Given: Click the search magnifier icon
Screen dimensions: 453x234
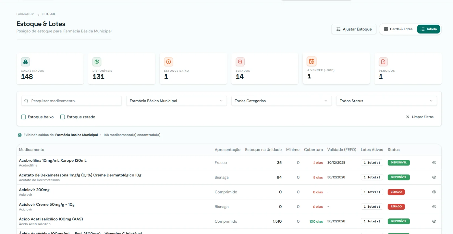Looking at the screenshot, I should (26, 101).
